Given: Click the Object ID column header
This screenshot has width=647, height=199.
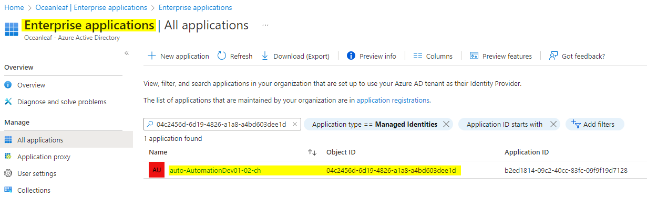Looking at the screenshot, I should click(341, 152).
